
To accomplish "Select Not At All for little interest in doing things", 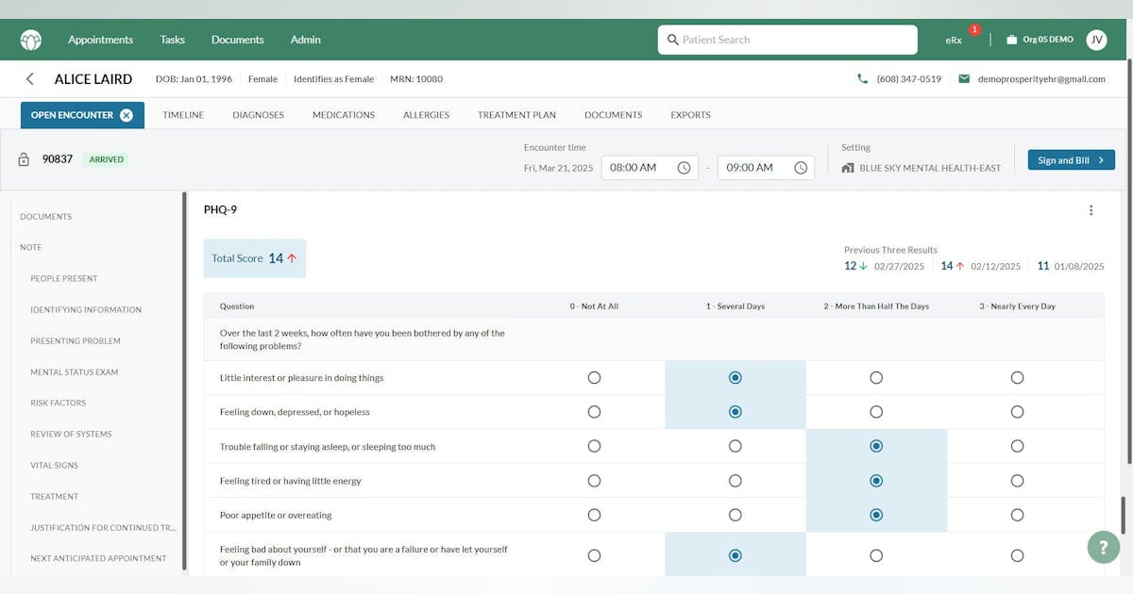I will coord(594,376).
